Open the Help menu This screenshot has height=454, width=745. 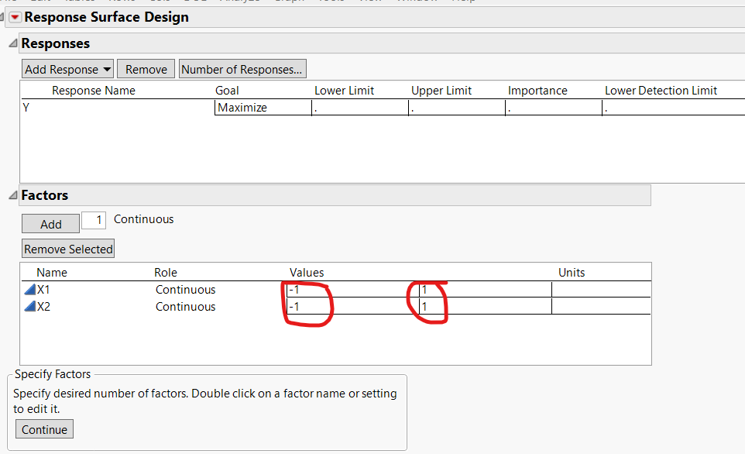click(x=464, y=2)
